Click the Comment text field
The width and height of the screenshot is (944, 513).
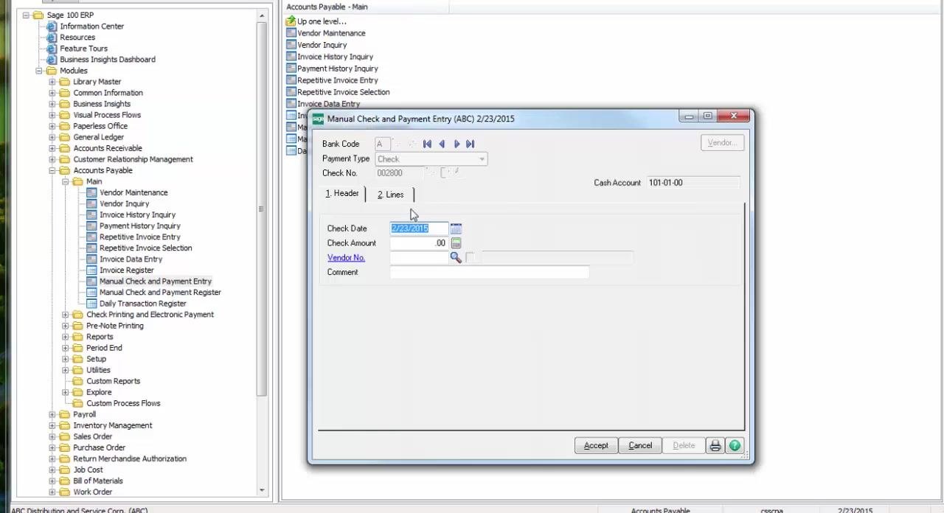490,272
